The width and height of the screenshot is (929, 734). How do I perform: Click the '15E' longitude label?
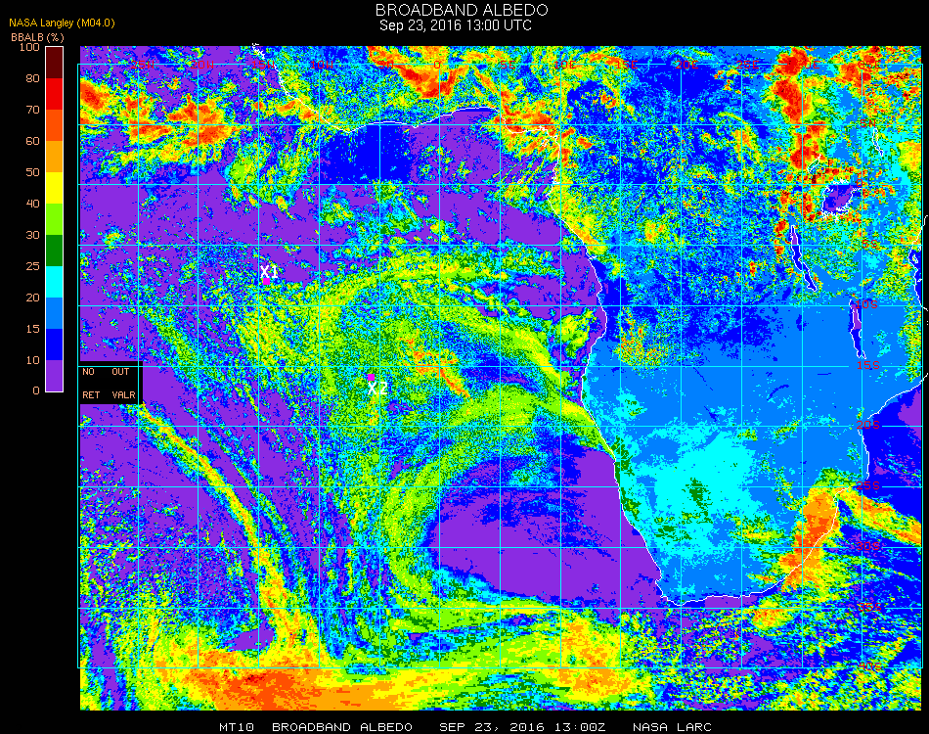pyautogui.click(x=625, y=65)
